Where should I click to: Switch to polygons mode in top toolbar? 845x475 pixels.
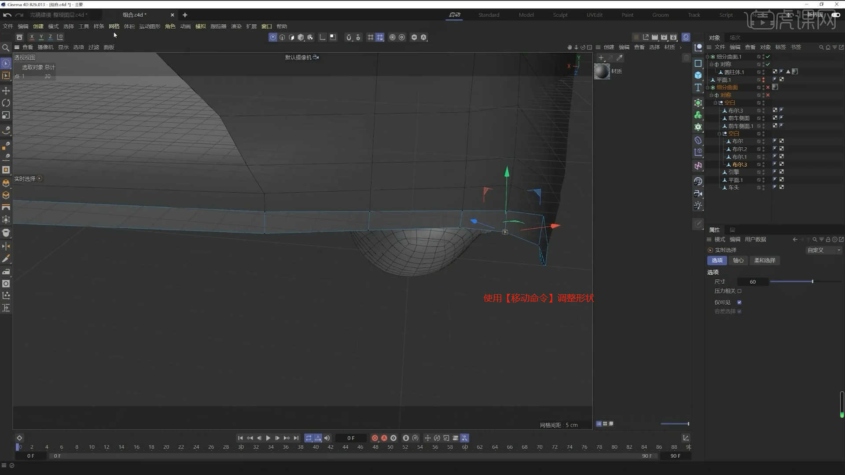coord(291,37)
